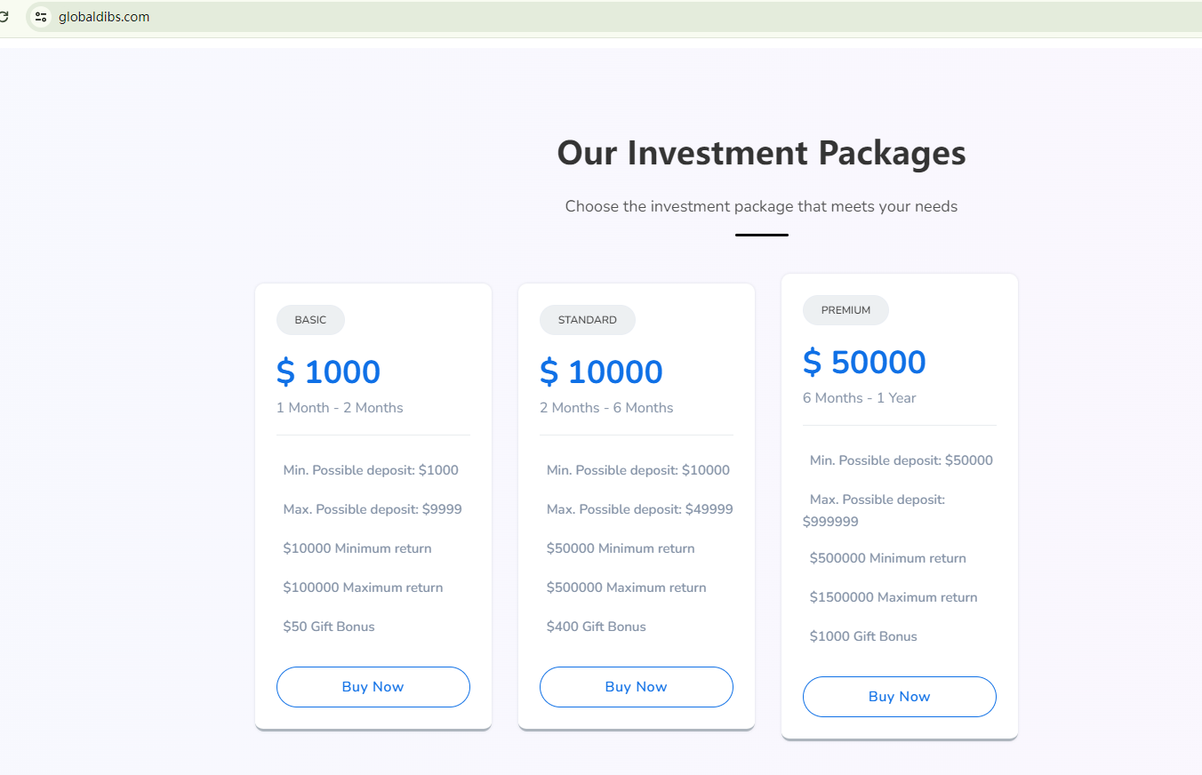Click the "1 Month - 2 Months" duration
Screen dimensions: 1202x775
(340, 408)
